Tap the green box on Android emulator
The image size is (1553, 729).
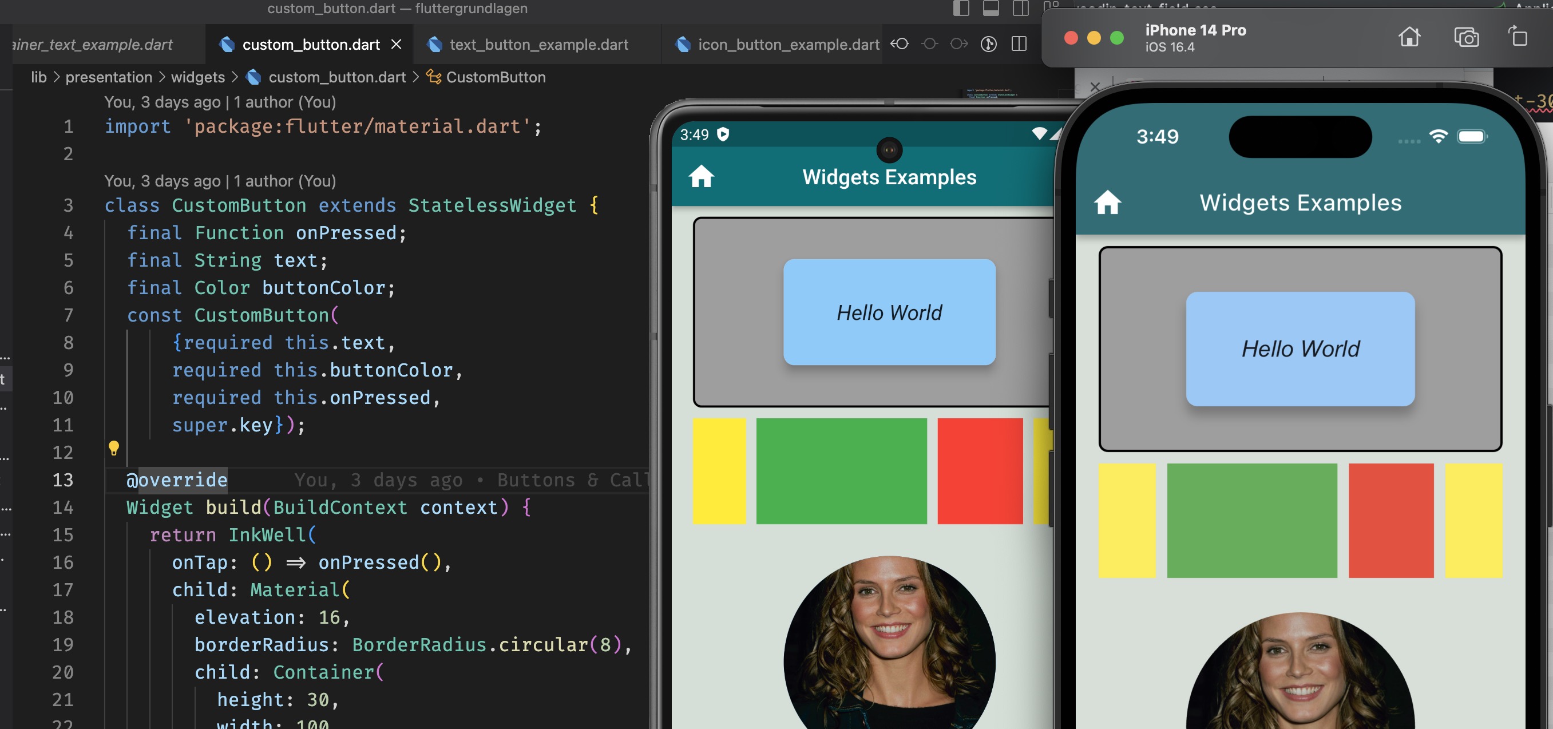[842, 472]
